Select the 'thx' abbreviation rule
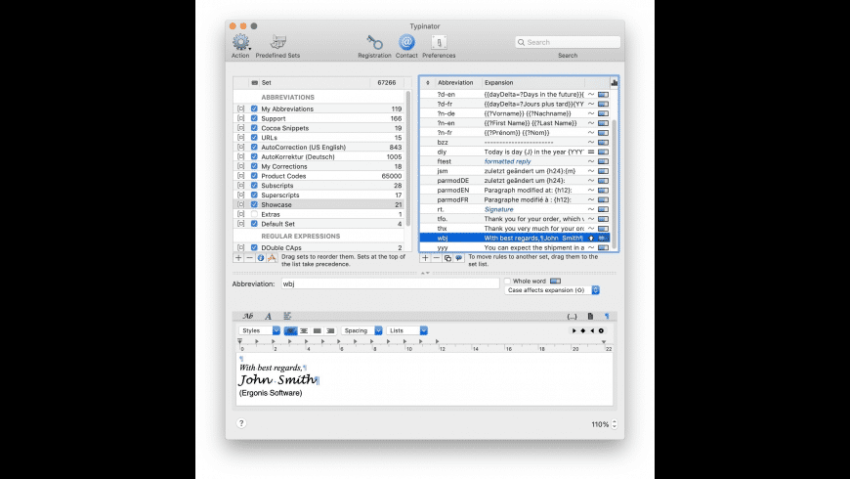This screenshot has height=479, width=850. point(516,229)
